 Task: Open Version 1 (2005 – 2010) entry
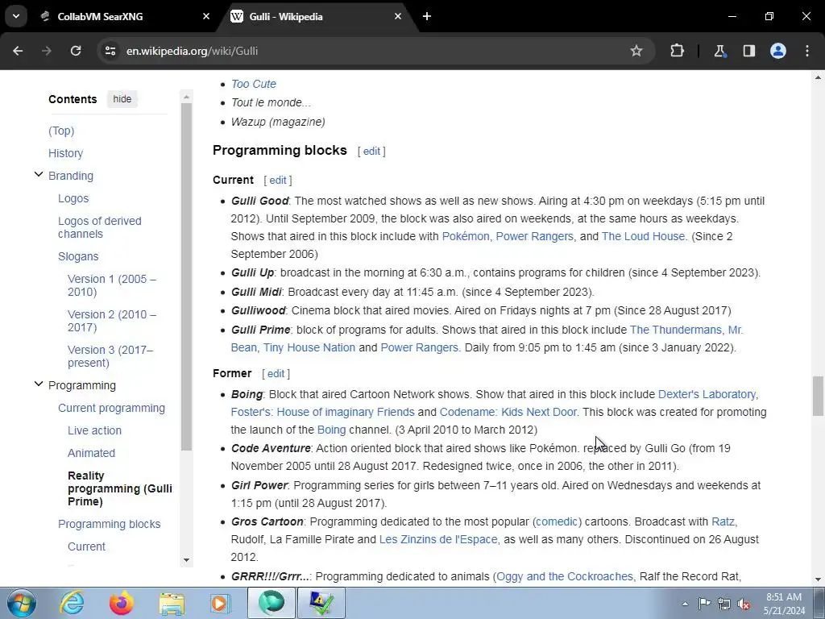pos(111,285)
